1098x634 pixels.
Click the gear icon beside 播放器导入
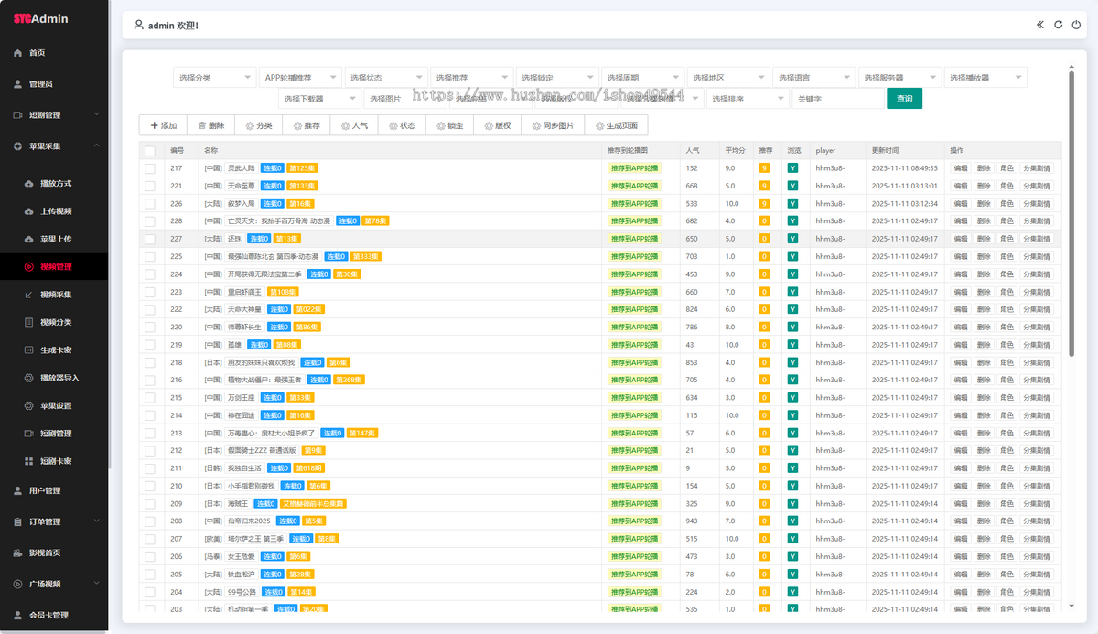(28, 378)
